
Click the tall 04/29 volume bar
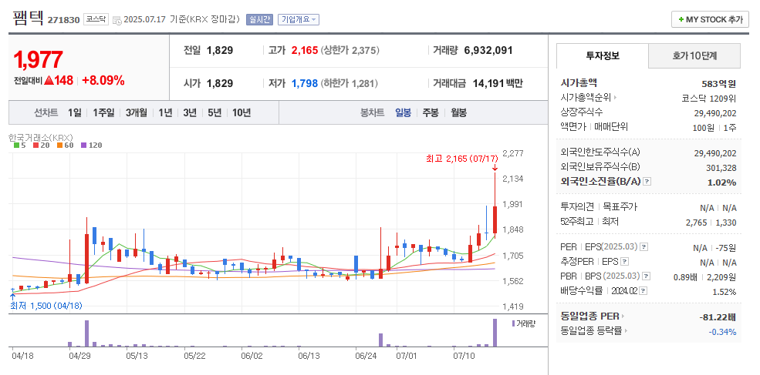pyautogui.click(x=86, y=333)
